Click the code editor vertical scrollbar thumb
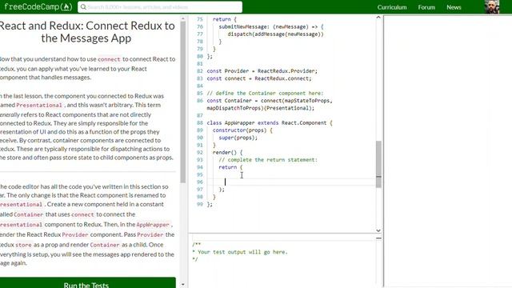Image resolution: width=512 pixels, height=288 pixels. (x=378, y=164)
